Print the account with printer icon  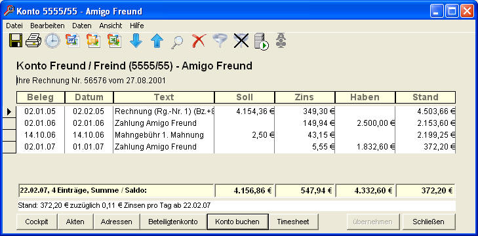pos(33,41)
